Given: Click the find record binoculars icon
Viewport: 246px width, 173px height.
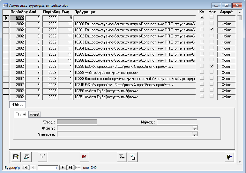Looking at the screenshot, I should [26, 157].
